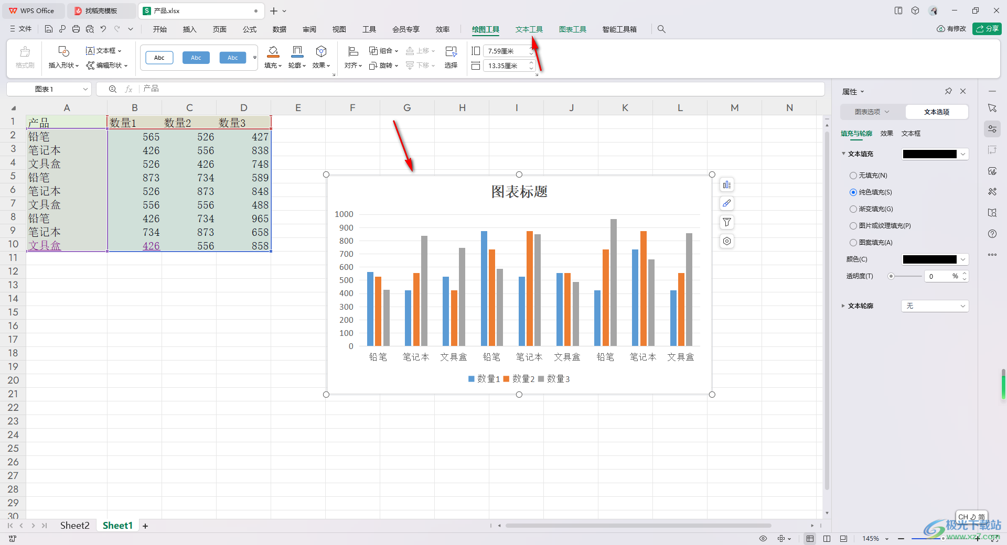Switch to the Chart Tools (图表工具) tab

pos(572,29)
